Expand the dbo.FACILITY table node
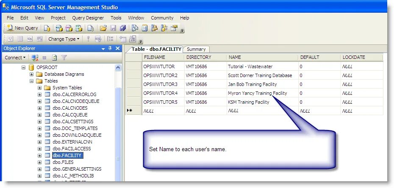The image size is (394, 188). pyautogui.click(x=39, y=156)
